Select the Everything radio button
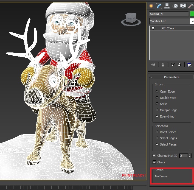The width and height of the screenshot is (194, 190). coord(157,116)
